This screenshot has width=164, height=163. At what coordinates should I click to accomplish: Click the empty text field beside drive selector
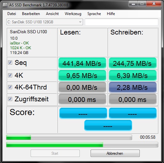tap(122, 22)
